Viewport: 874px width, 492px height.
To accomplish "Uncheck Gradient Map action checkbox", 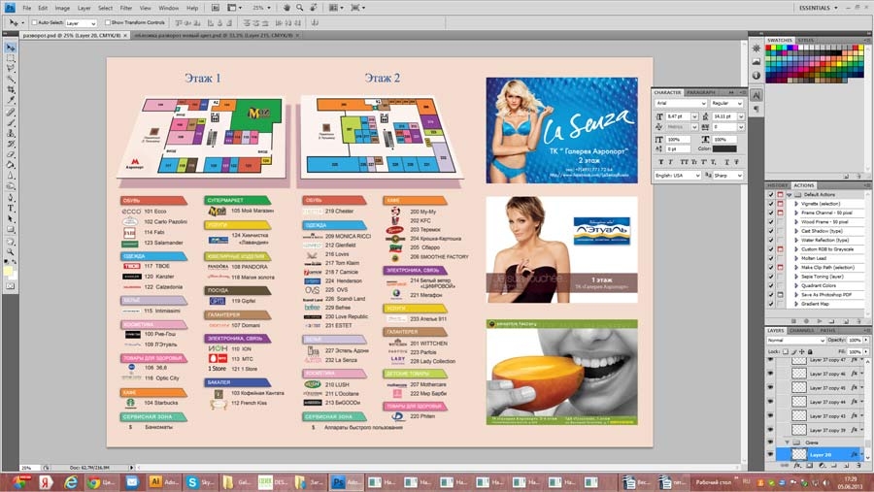I will point(771,305).
